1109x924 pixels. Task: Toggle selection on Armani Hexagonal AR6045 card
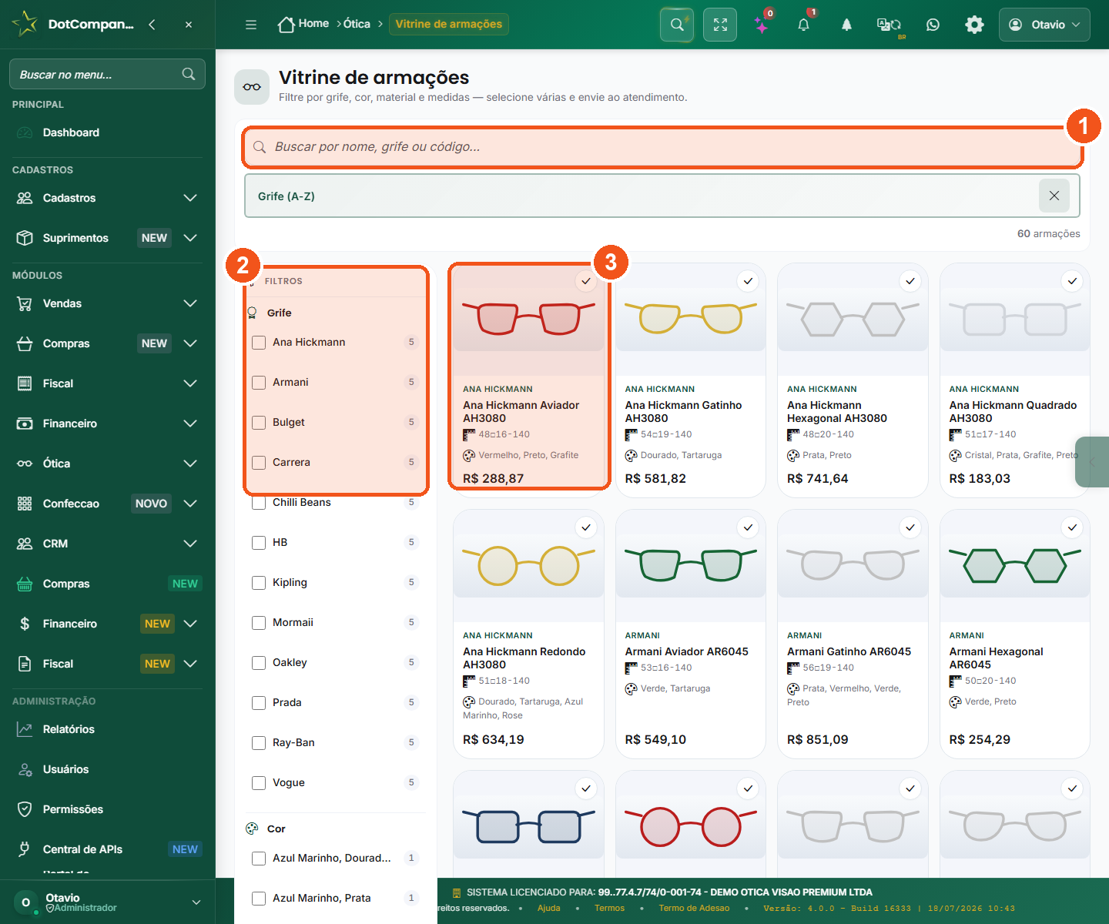pyautogui.click(x=1072, y=527)
